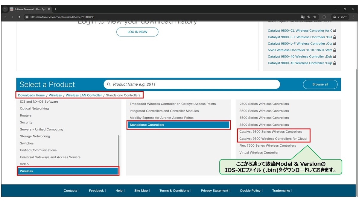This screenshot has width=359, height=202.
Task: Select IOS and NX-OS Software category
Action: (39, 102)
